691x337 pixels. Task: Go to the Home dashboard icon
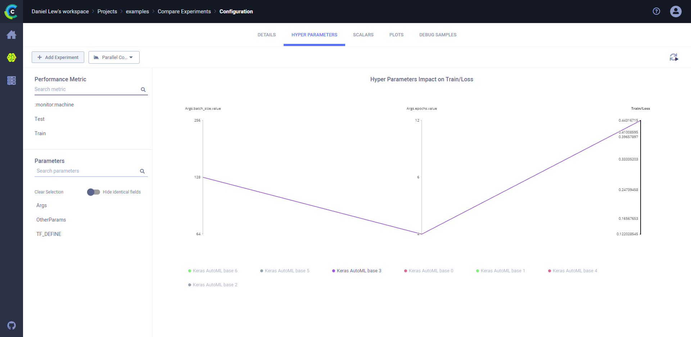pos(12,35)
